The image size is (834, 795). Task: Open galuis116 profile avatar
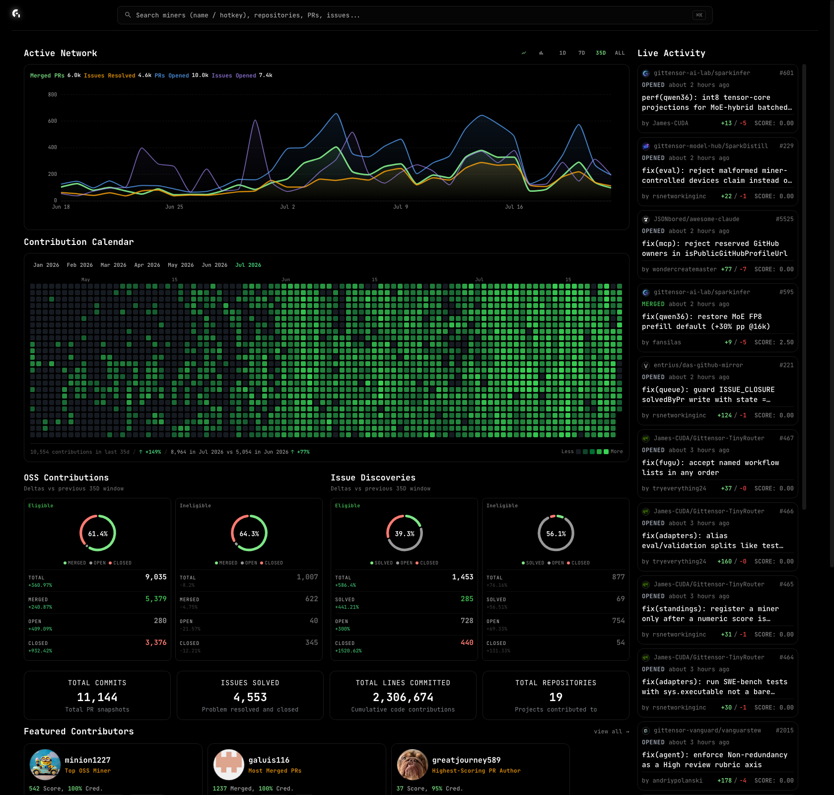pos(229,765)
